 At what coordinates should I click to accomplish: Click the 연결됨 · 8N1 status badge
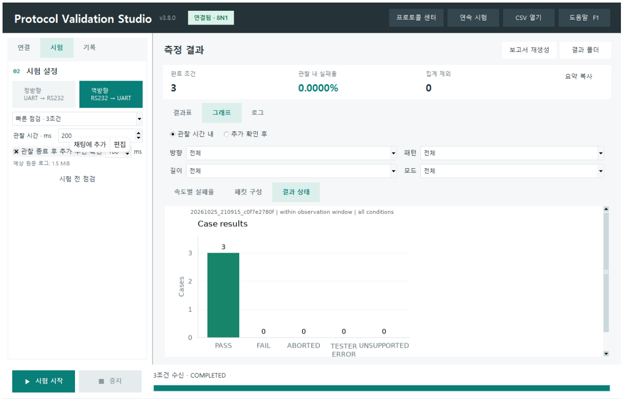pyautogui.click(x=211, y=18)
